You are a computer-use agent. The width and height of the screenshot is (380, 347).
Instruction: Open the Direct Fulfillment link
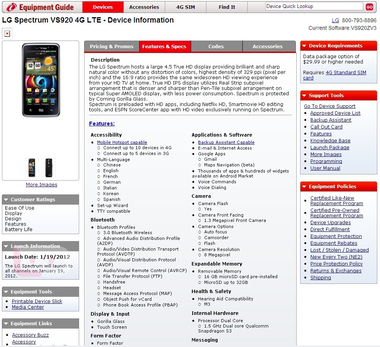coord(330,230)
